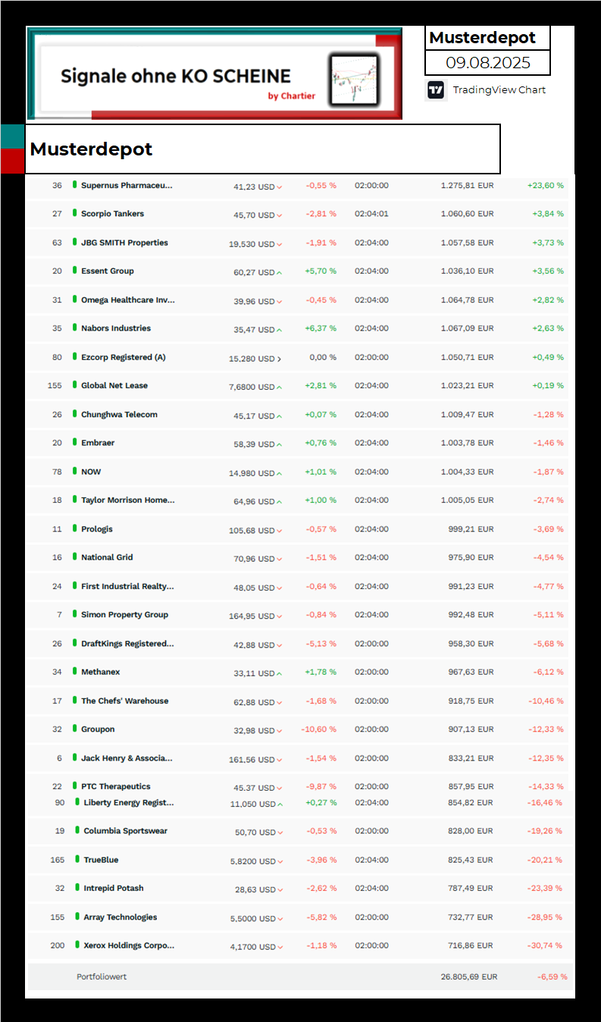Screen dimensions: 601x1022
Task: Click the up arrow next to 7,6800 USD
Action: point(279,387)
